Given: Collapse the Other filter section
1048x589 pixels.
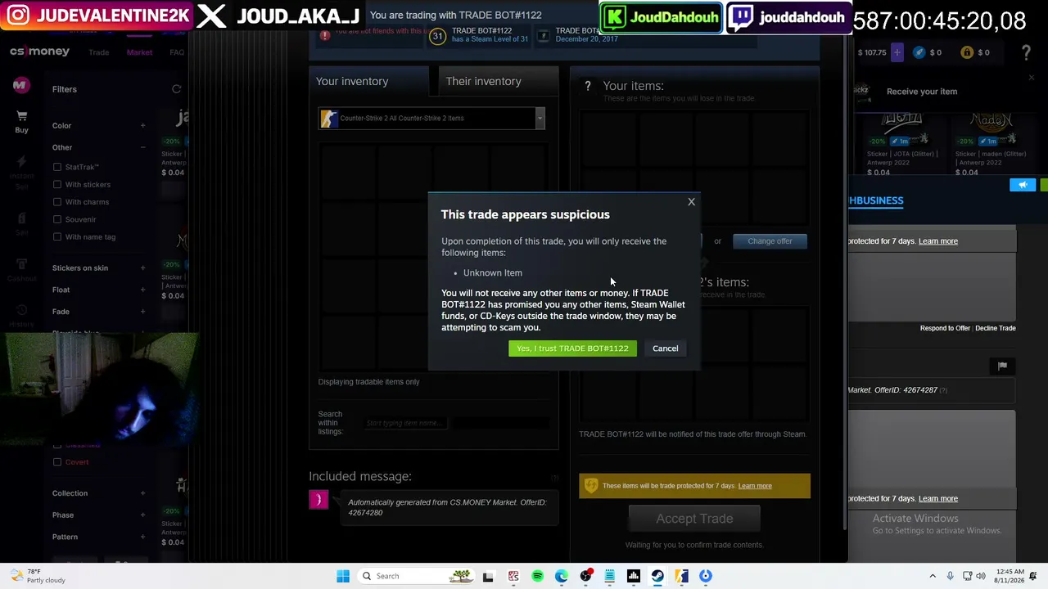Looking at the screenshot, I should [x=142, y=147].
